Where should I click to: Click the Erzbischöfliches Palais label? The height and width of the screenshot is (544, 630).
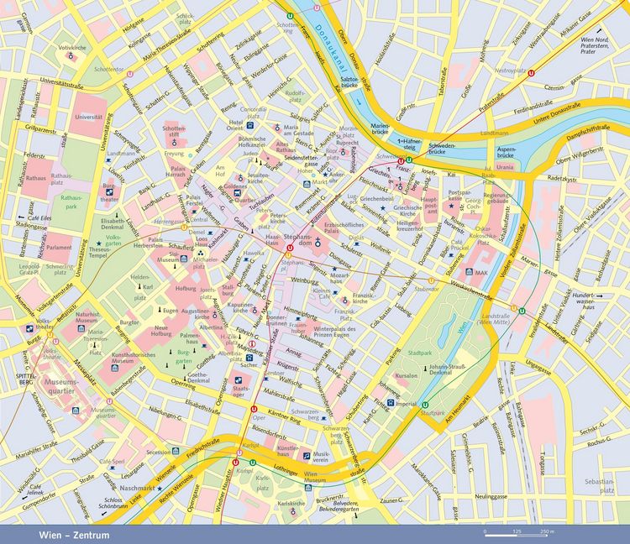click(x=344, y=228)
